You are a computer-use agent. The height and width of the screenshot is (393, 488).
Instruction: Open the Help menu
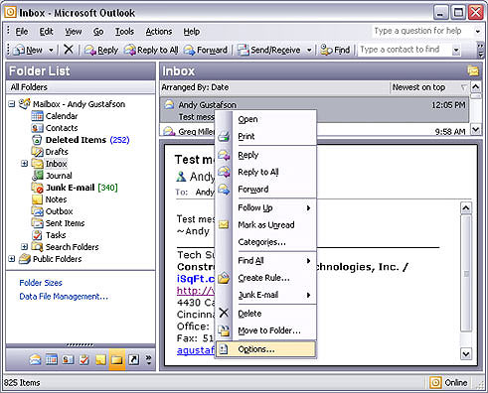192,32
